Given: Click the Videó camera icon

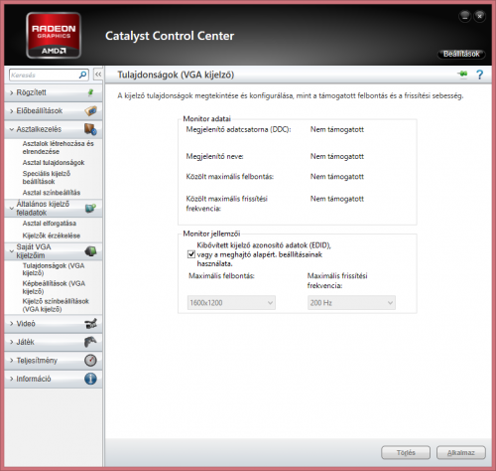Looking at the screenshot, I should click(90, 324).
